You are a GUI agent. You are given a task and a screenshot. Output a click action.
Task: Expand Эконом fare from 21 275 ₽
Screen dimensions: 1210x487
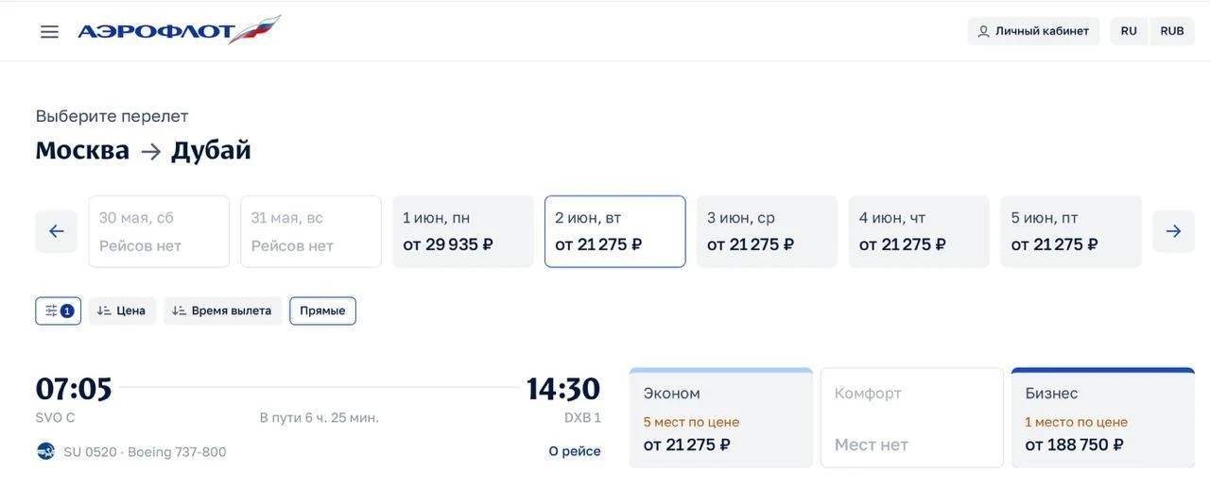click(721, 417)
